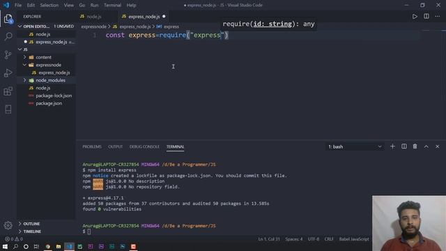Open Cortana circle on taskbar
The height and width of the screenshot is (251, 446).
click(x=26, y=246)
